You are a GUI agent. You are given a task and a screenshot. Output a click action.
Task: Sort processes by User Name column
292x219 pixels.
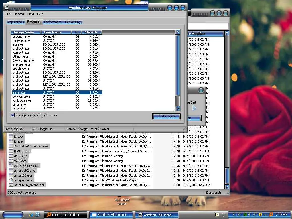point(56,32)
